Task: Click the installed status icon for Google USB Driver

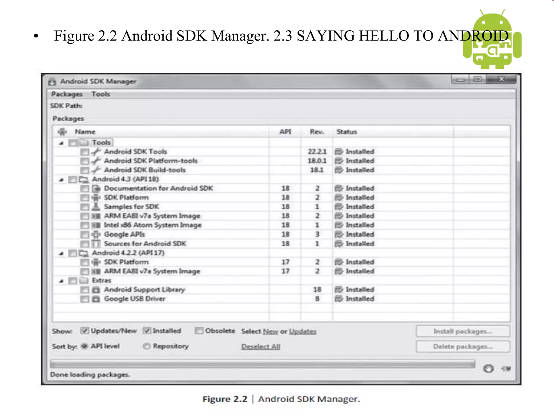Action: coord(339,299)
